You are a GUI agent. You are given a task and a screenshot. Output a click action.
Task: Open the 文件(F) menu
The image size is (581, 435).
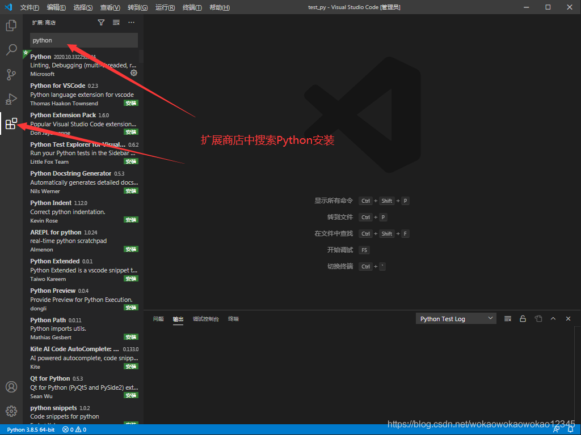[x=30, y=7]
